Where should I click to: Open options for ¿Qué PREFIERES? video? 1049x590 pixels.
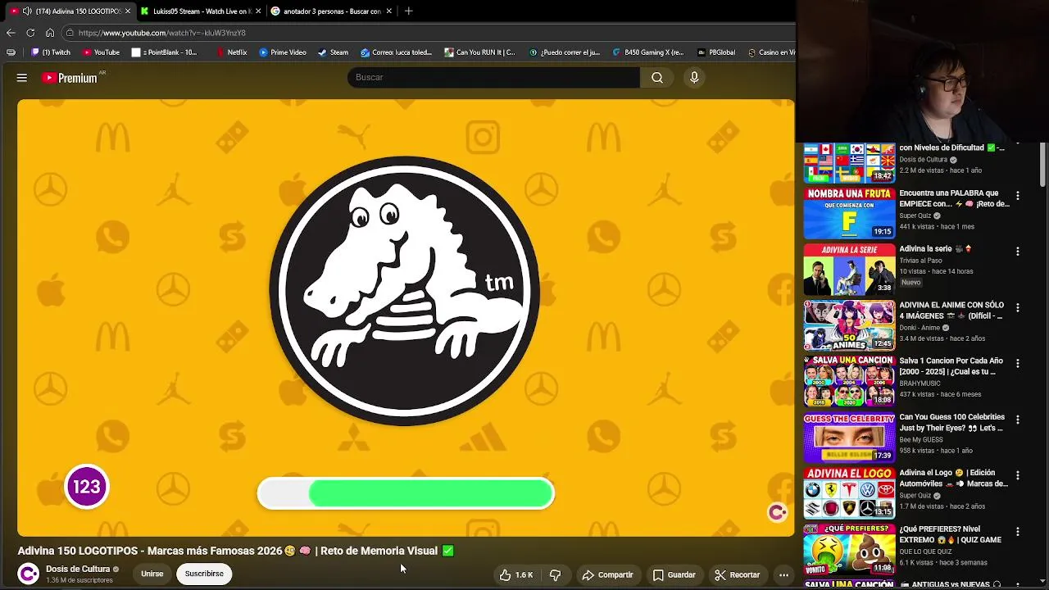coord(1018,532)
